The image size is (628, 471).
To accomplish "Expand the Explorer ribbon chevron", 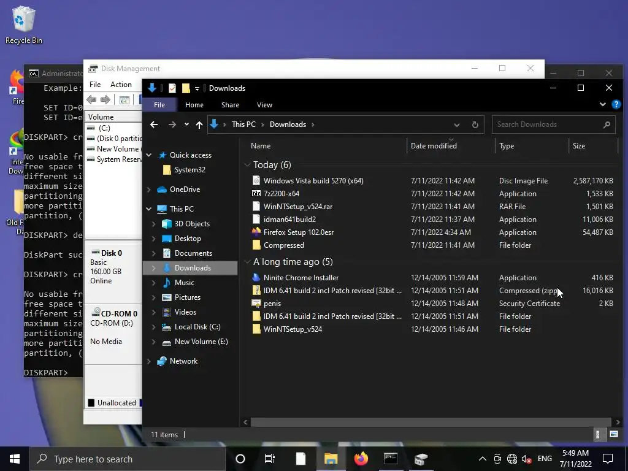I will tap(602, 104).
